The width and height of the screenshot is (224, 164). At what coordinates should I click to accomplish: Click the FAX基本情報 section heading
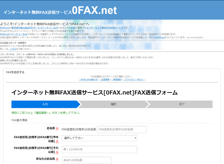[19, 120]
